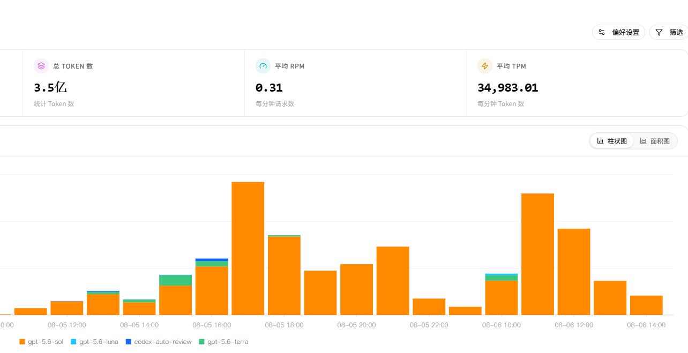Click the 34,983.01 average TPM value
Image resolution: width=688 pixels, height=353 pixels.
click(507, 88)
